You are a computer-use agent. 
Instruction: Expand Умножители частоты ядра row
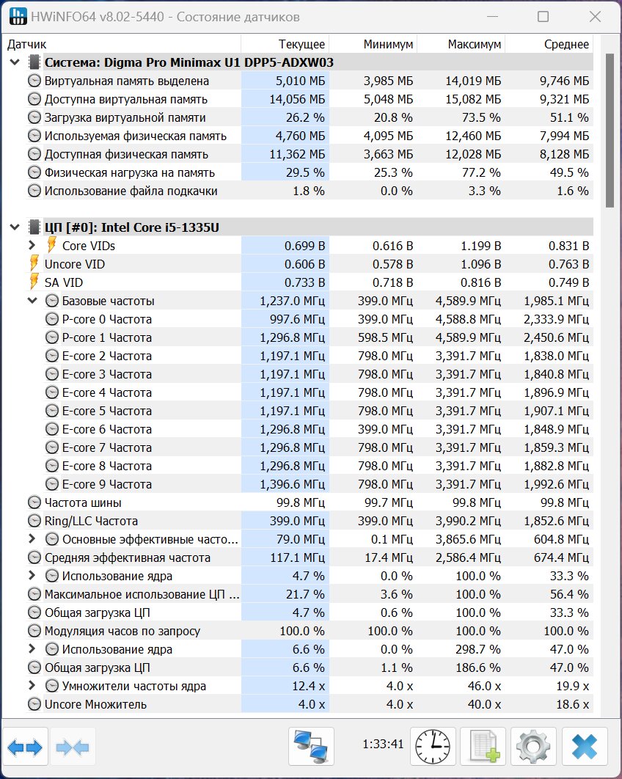32,686
